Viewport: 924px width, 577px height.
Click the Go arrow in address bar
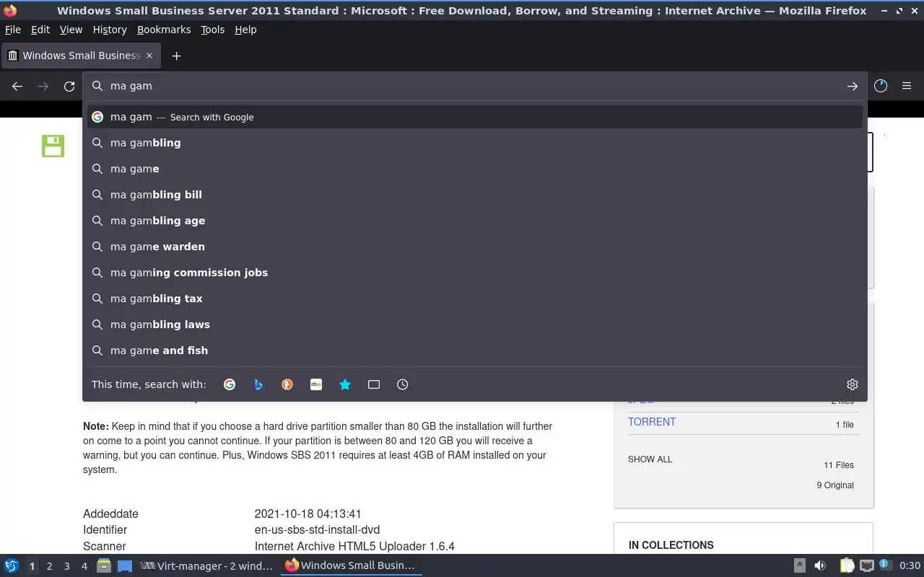tap(853, 86)
